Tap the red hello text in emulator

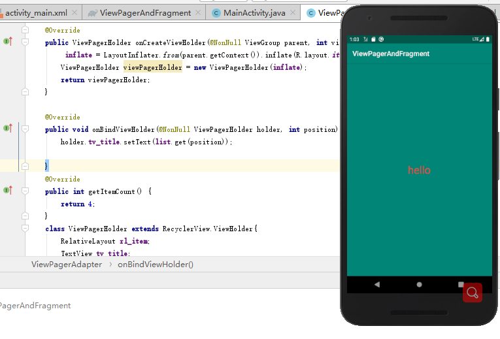pos(419,170)
